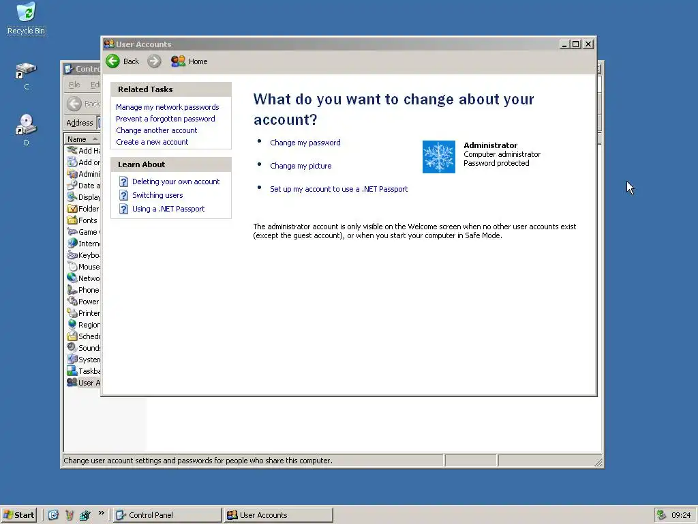This screenshot has height=524, width=698.
Task: Open the File menu in Control Panel
Action: pyautogui.click(x=74, y=85)
